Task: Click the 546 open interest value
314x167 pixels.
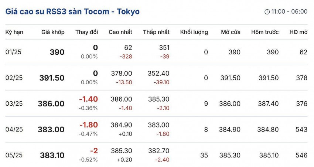Action: (301, 156)
